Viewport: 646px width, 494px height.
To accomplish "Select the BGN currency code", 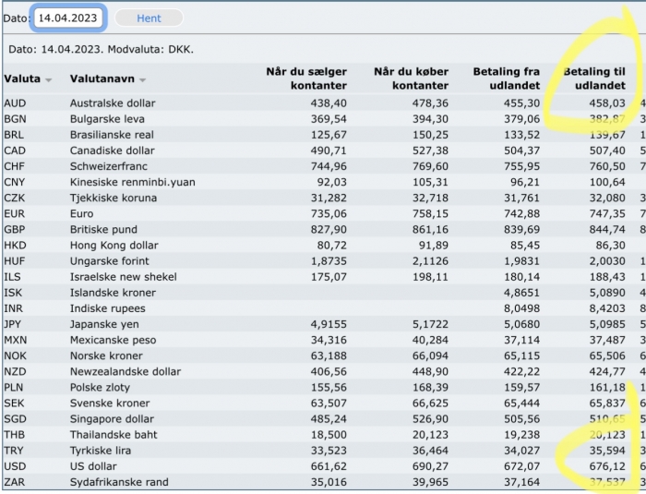I will [x=15, y=119].
